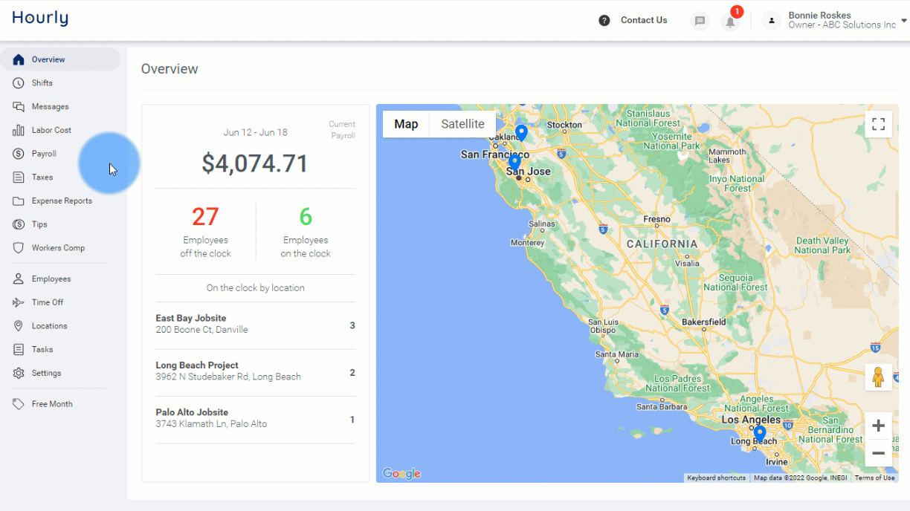Click the Owner - ABC Solutions Inc text
910x511 pixels.
(842, 25)
